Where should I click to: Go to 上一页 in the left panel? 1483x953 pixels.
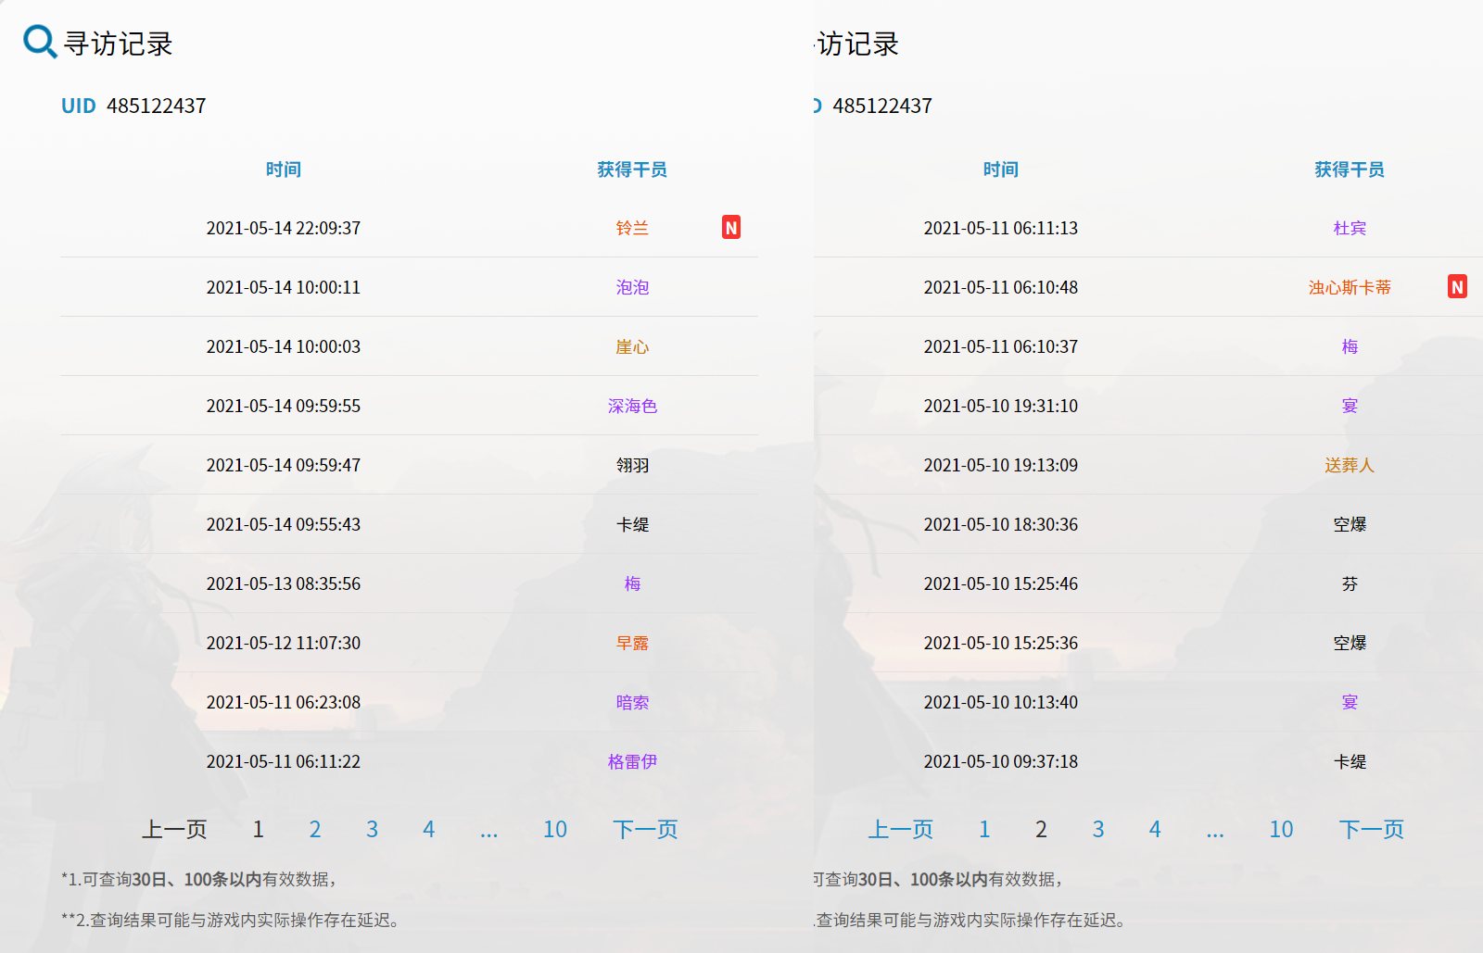coord(174,829)
